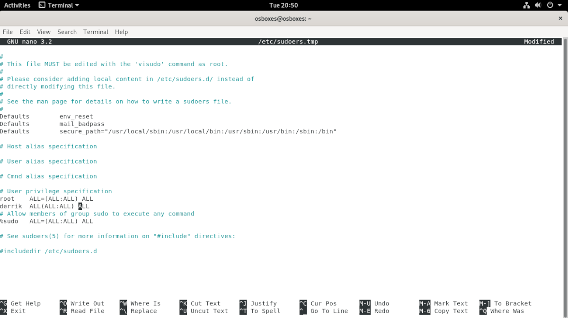Click the ^W Where Is shortcut
Viewport: 568px width, 318px height.
[x=140, y=303]
